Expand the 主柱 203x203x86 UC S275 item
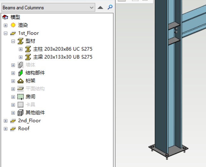Image resolution: width=206 pixels, height=167 pixels. (21, 49)
